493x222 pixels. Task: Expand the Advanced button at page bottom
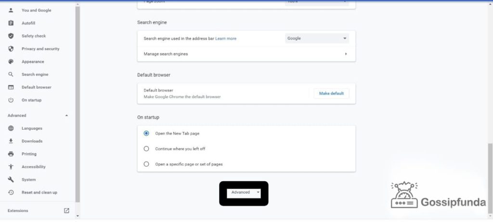click(x=244, y=193)
